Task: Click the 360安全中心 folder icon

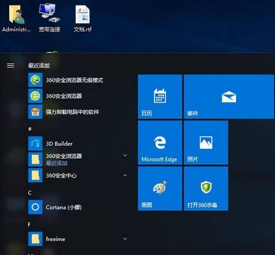Action: (35, 175)
